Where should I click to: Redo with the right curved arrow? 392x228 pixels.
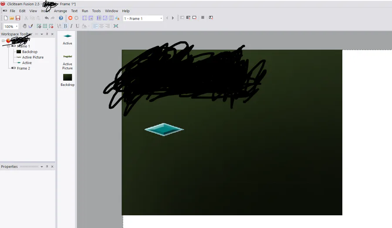(53, 18)
